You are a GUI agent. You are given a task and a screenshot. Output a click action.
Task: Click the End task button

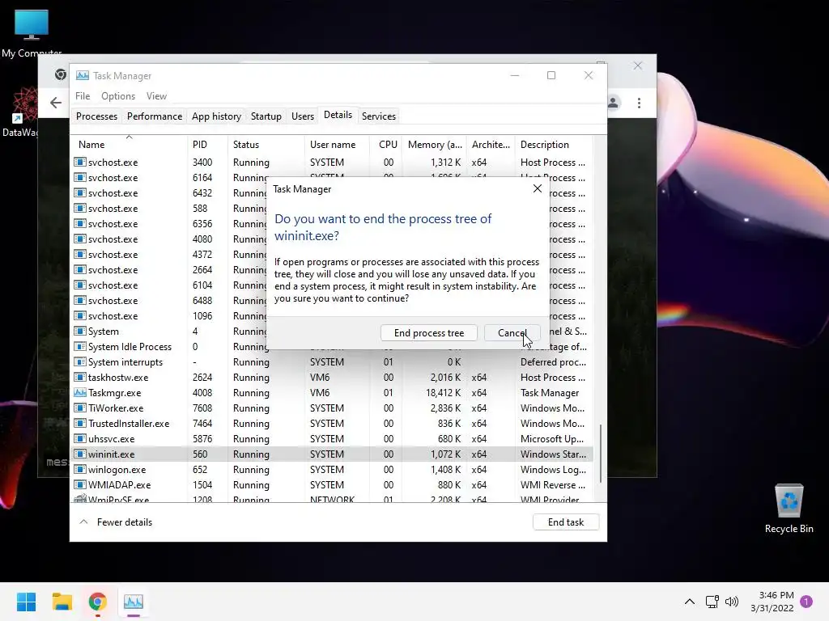click(x=566, y=522)
